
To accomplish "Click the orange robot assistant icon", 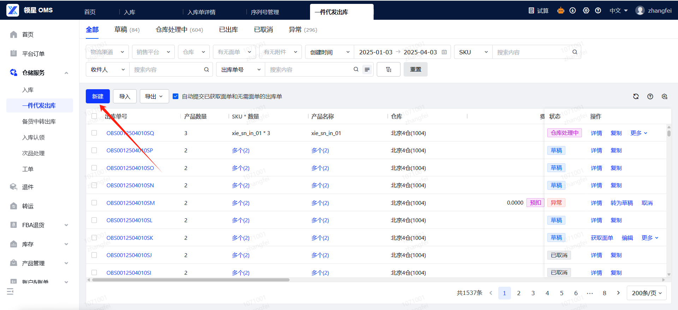I will tap(561, 11).
